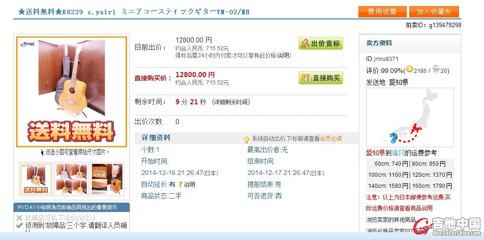
Task: Open the 会员必读 member notice link
Action: tap(331, 139)
